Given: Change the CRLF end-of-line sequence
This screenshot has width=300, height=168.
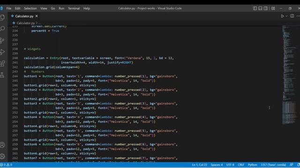Looking at the screenshot, I should (241, 165).
